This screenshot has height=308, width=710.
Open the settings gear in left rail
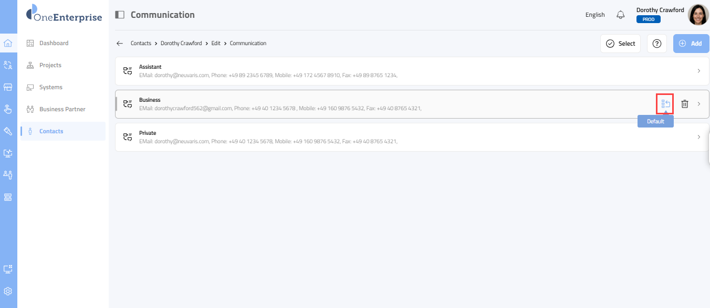tap(8, 291)
